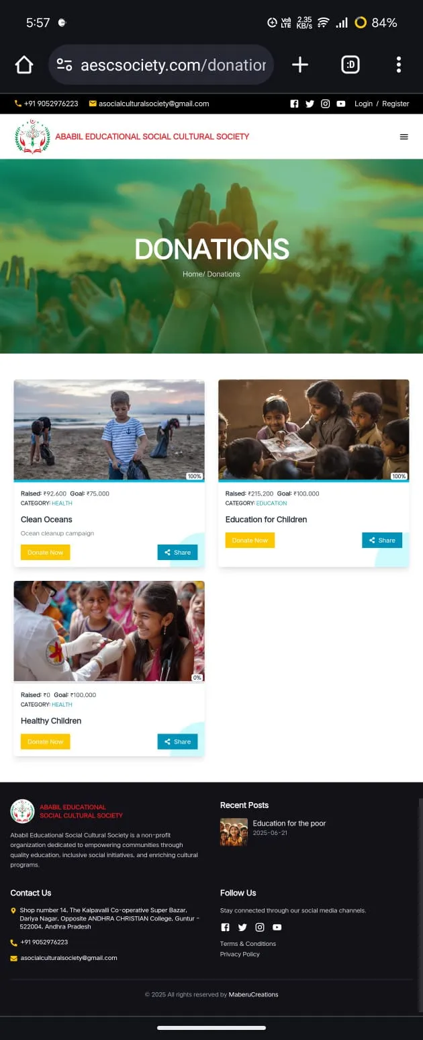This screenshot has width=423, height=1040.
Task: Open a new browser tab with plus icon
Action: click(300, 65)
